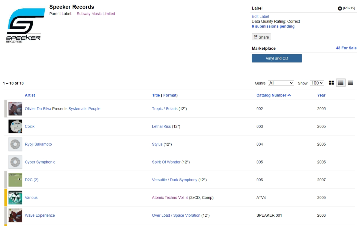This screenshot has height=226, width=360.
Task: Open Vinyl and CD marketplace button
Action: [277, 58]
